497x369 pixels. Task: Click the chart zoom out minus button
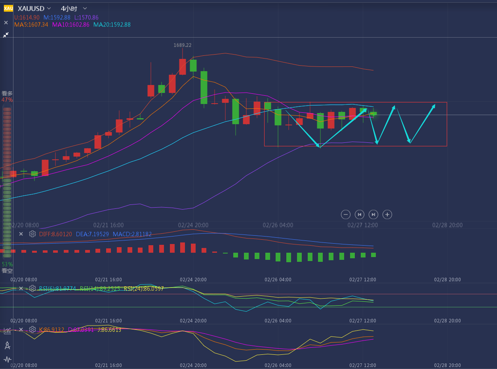point(346,214)
